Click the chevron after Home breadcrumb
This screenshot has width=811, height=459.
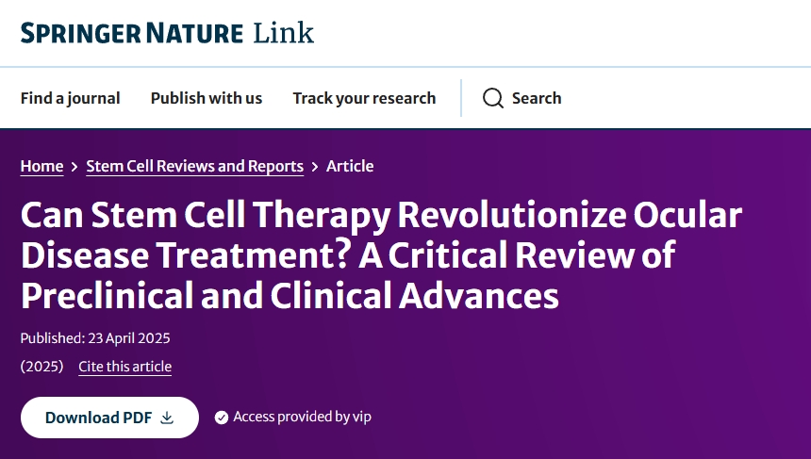(x=74, y=167)
